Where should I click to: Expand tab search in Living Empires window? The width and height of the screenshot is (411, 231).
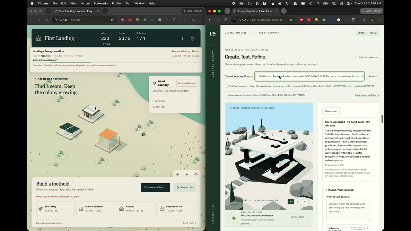pyautogui.click(x=227, y=11)
